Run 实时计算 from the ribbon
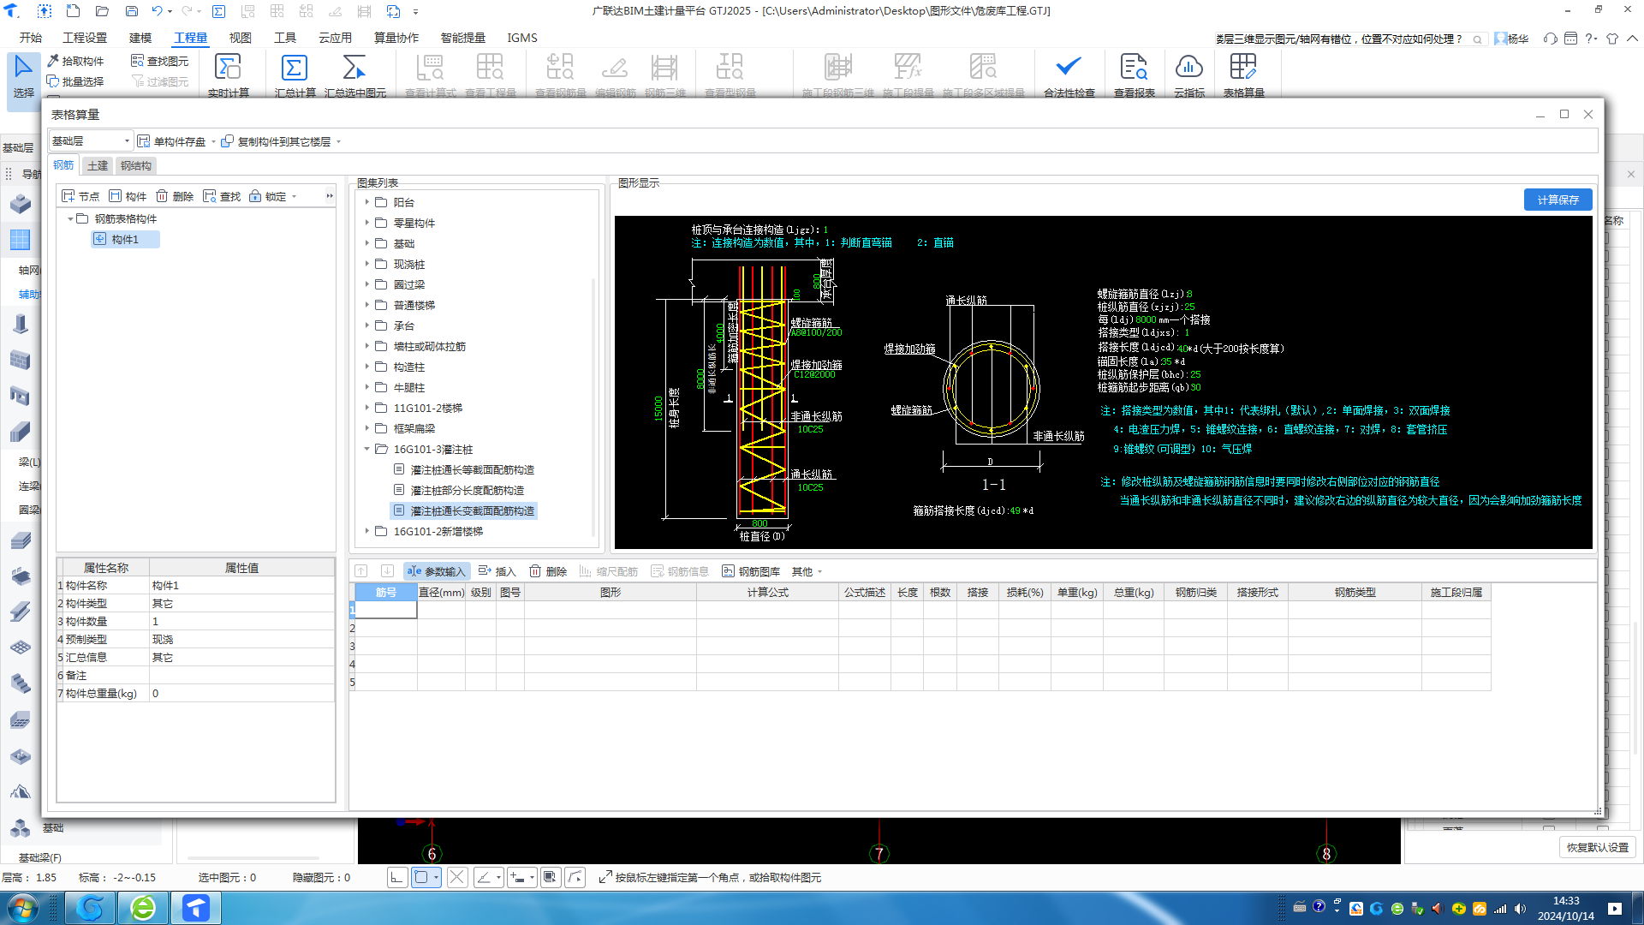Image resolution: width=1644 pixels, height=925 pixels. (x=228, y=75)
